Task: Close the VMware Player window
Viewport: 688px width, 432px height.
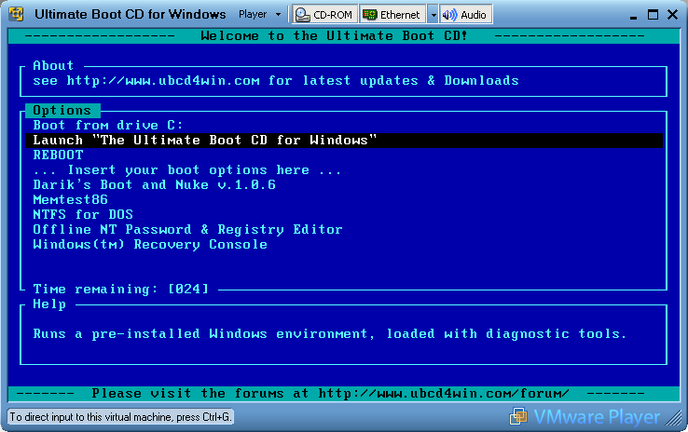Action: coord(672,15)
